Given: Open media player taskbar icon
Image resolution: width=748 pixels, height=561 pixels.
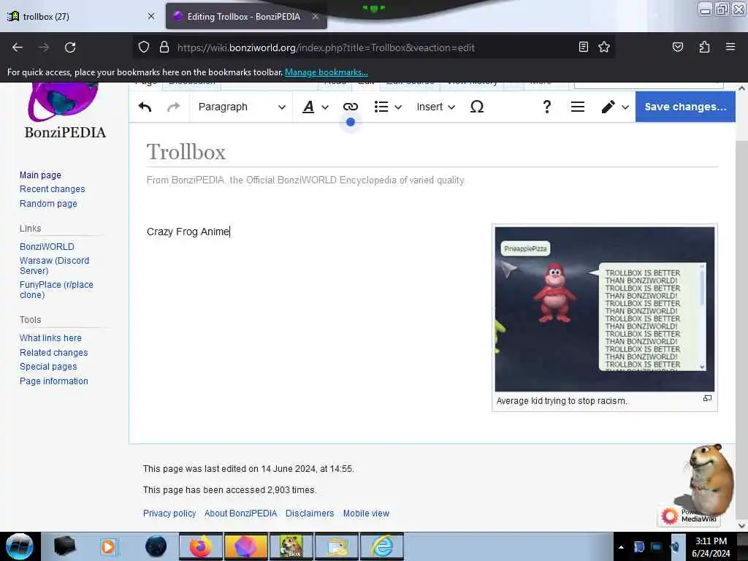Looking at the screenshot, I should tap(108, 546).
